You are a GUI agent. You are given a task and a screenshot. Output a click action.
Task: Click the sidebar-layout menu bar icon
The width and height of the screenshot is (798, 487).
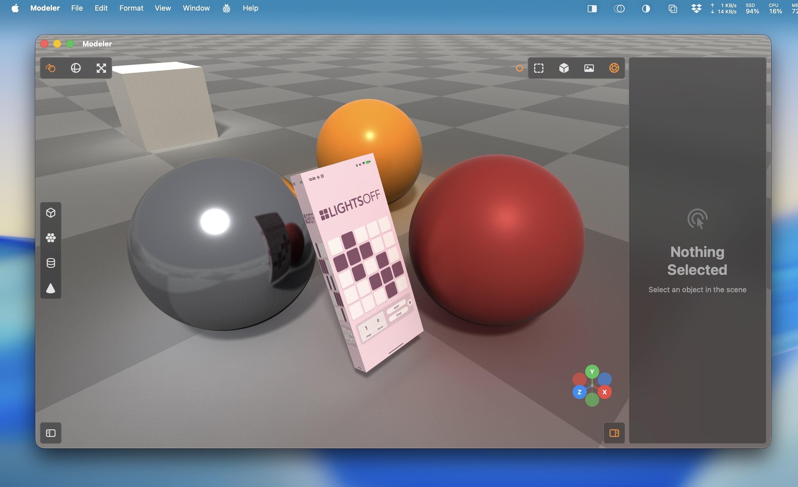pyautogui.click(x=592, y=9)
